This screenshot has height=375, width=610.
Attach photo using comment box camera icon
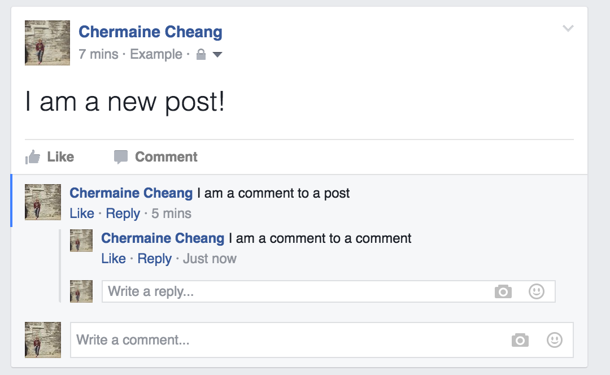tap(520, 340)
